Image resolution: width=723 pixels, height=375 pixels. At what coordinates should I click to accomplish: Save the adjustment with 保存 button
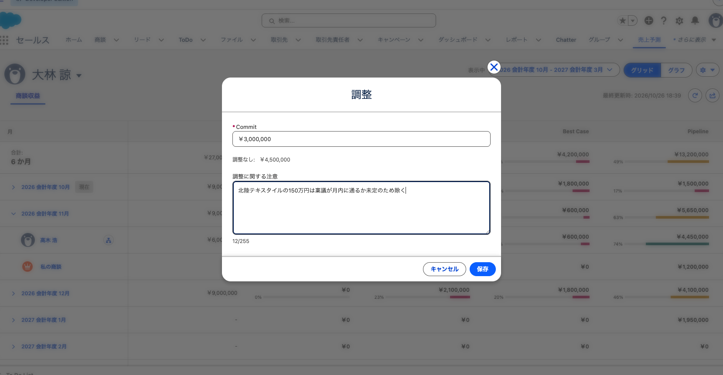[x=483, y=269]
